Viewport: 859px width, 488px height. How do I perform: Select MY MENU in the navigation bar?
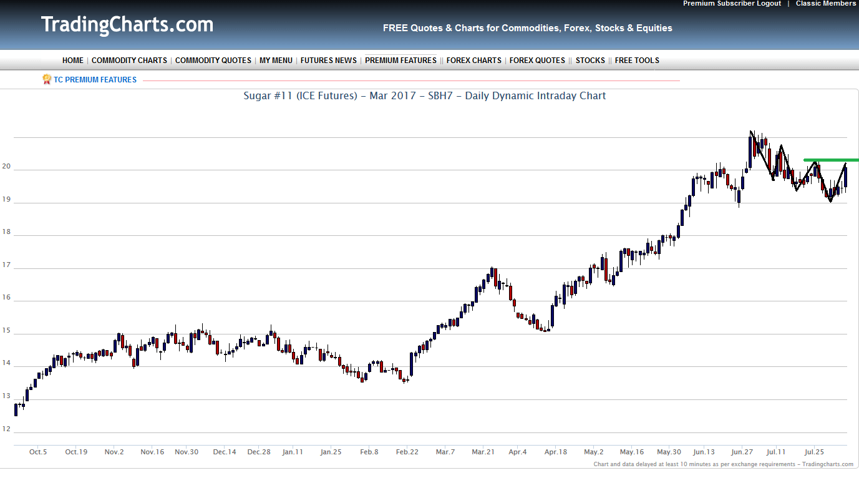(x=276, y=61)
